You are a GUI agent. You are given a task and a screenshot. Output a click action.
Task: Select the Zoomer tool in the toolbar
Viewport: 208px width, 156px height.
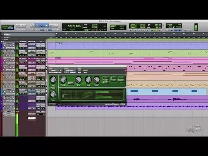click(x=32, y=26)
